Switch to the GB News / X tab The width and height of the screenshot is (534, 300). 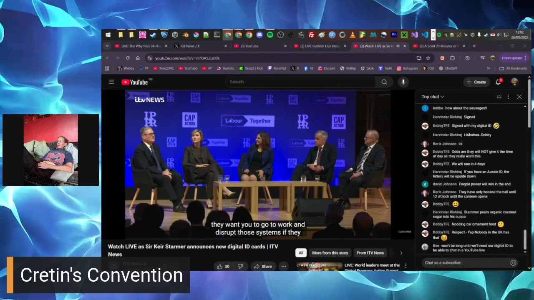tap(201, 46)
